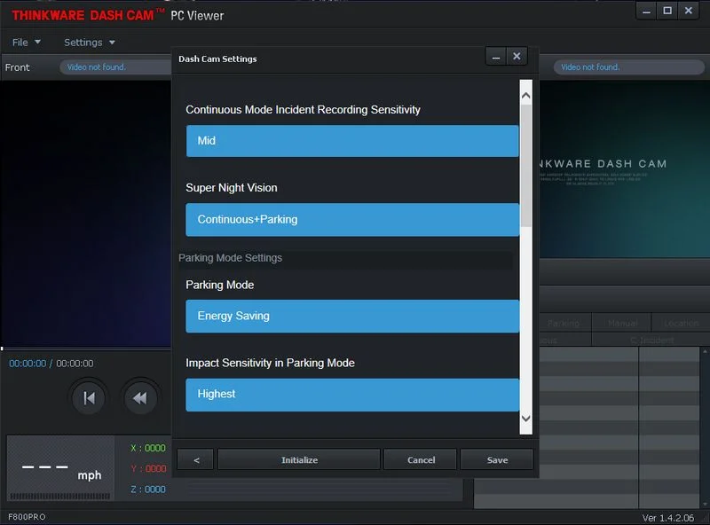Select the Manual tab in the file list
This screenshot has width=710, height=525.
623,323
